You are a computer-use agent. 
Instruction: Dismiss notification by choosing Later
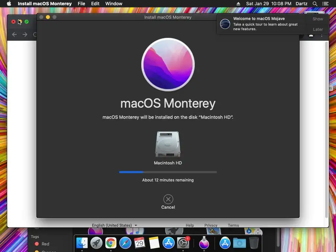[x=318, y=30]
